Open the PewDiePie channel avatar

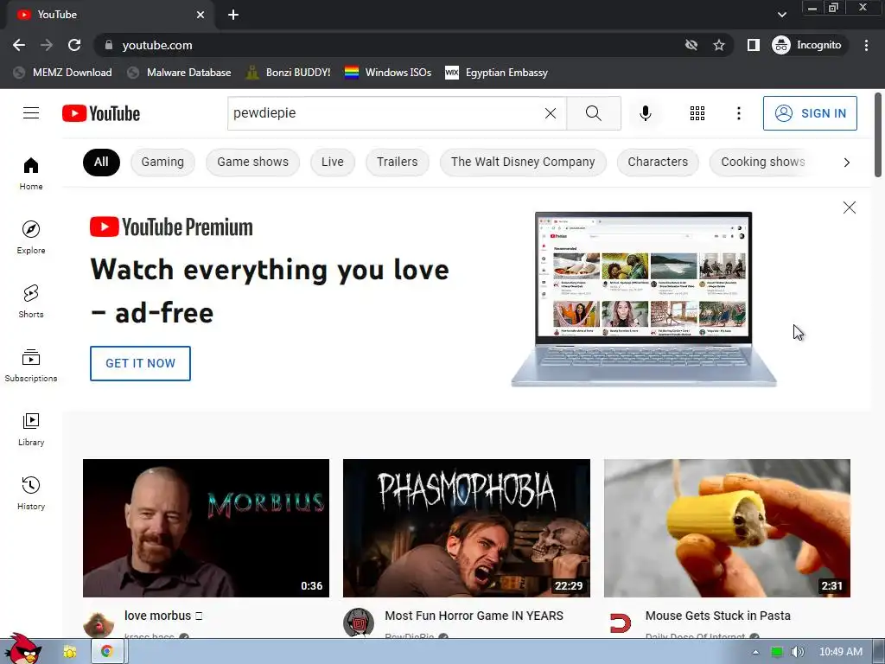tap(359, 622)
